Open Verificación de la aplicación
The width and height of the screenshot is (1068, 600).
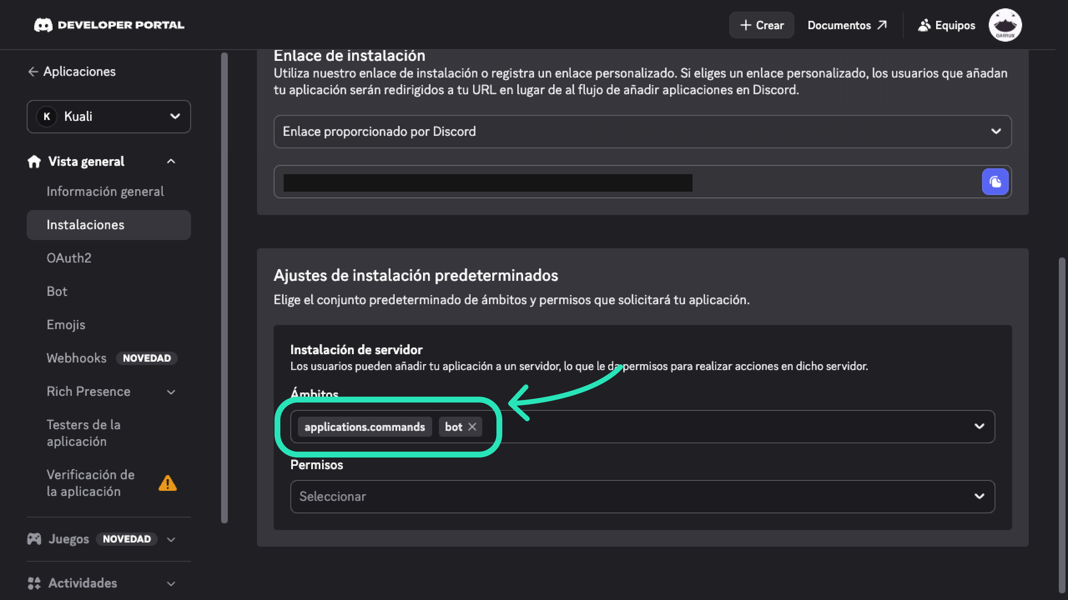[91, 483]
